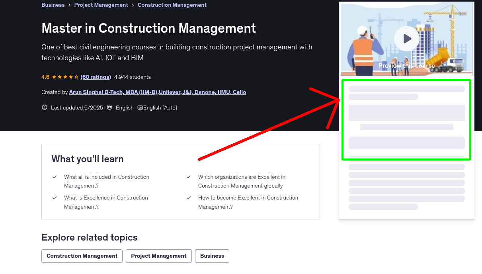Click the first loading placeholder bar in sidebar
Image resolution: width=482 pixels, height=274 pixels.
click(406, 88)
